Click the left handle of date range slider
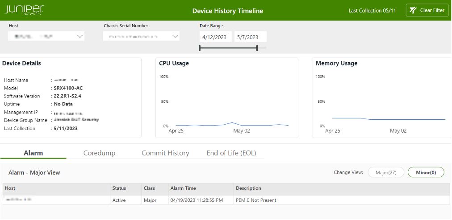Screen dimensions: 452x220 pyautogui.click(x=200, y=48)
